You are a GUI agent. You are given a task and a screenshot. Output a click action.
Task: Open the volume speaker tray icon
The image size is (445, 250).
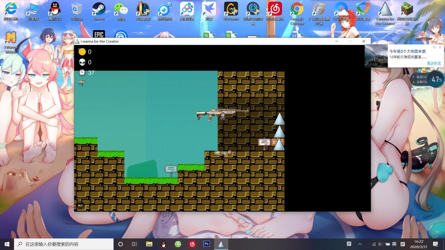click(x=380, y=244)
